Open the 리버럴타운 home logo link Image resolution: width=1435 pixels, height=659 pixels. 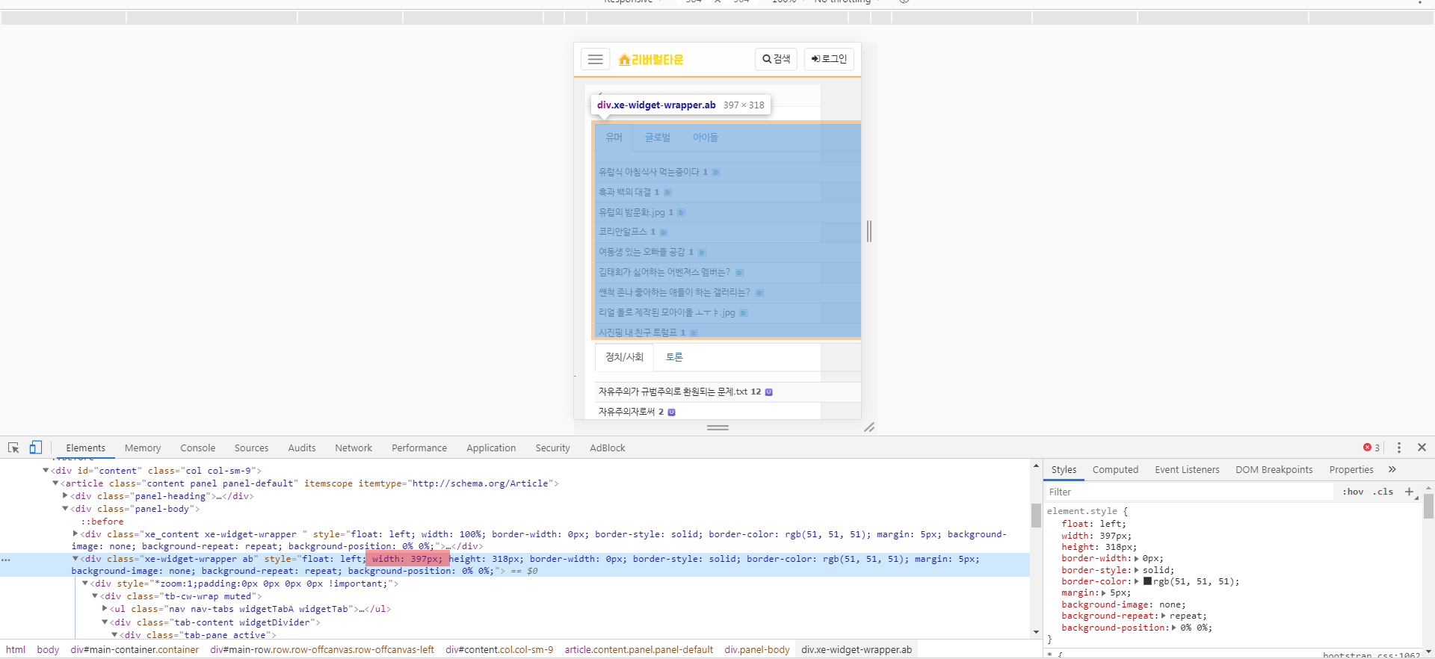coord(651,60)
